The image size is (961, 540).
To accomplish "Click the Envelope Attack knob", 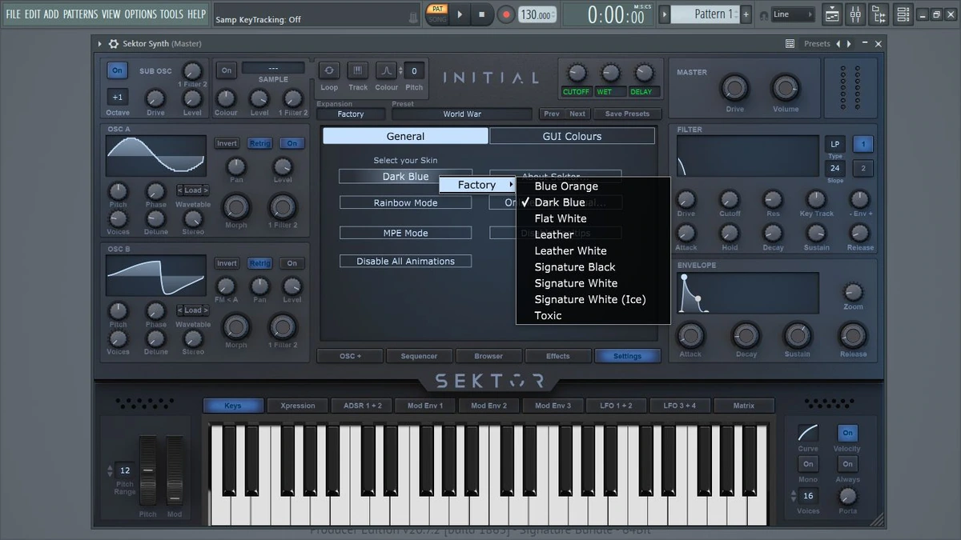I will 690,335.
